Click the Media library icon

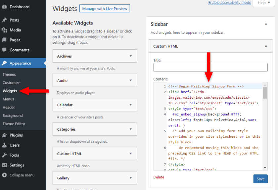(x=4, y=30)
